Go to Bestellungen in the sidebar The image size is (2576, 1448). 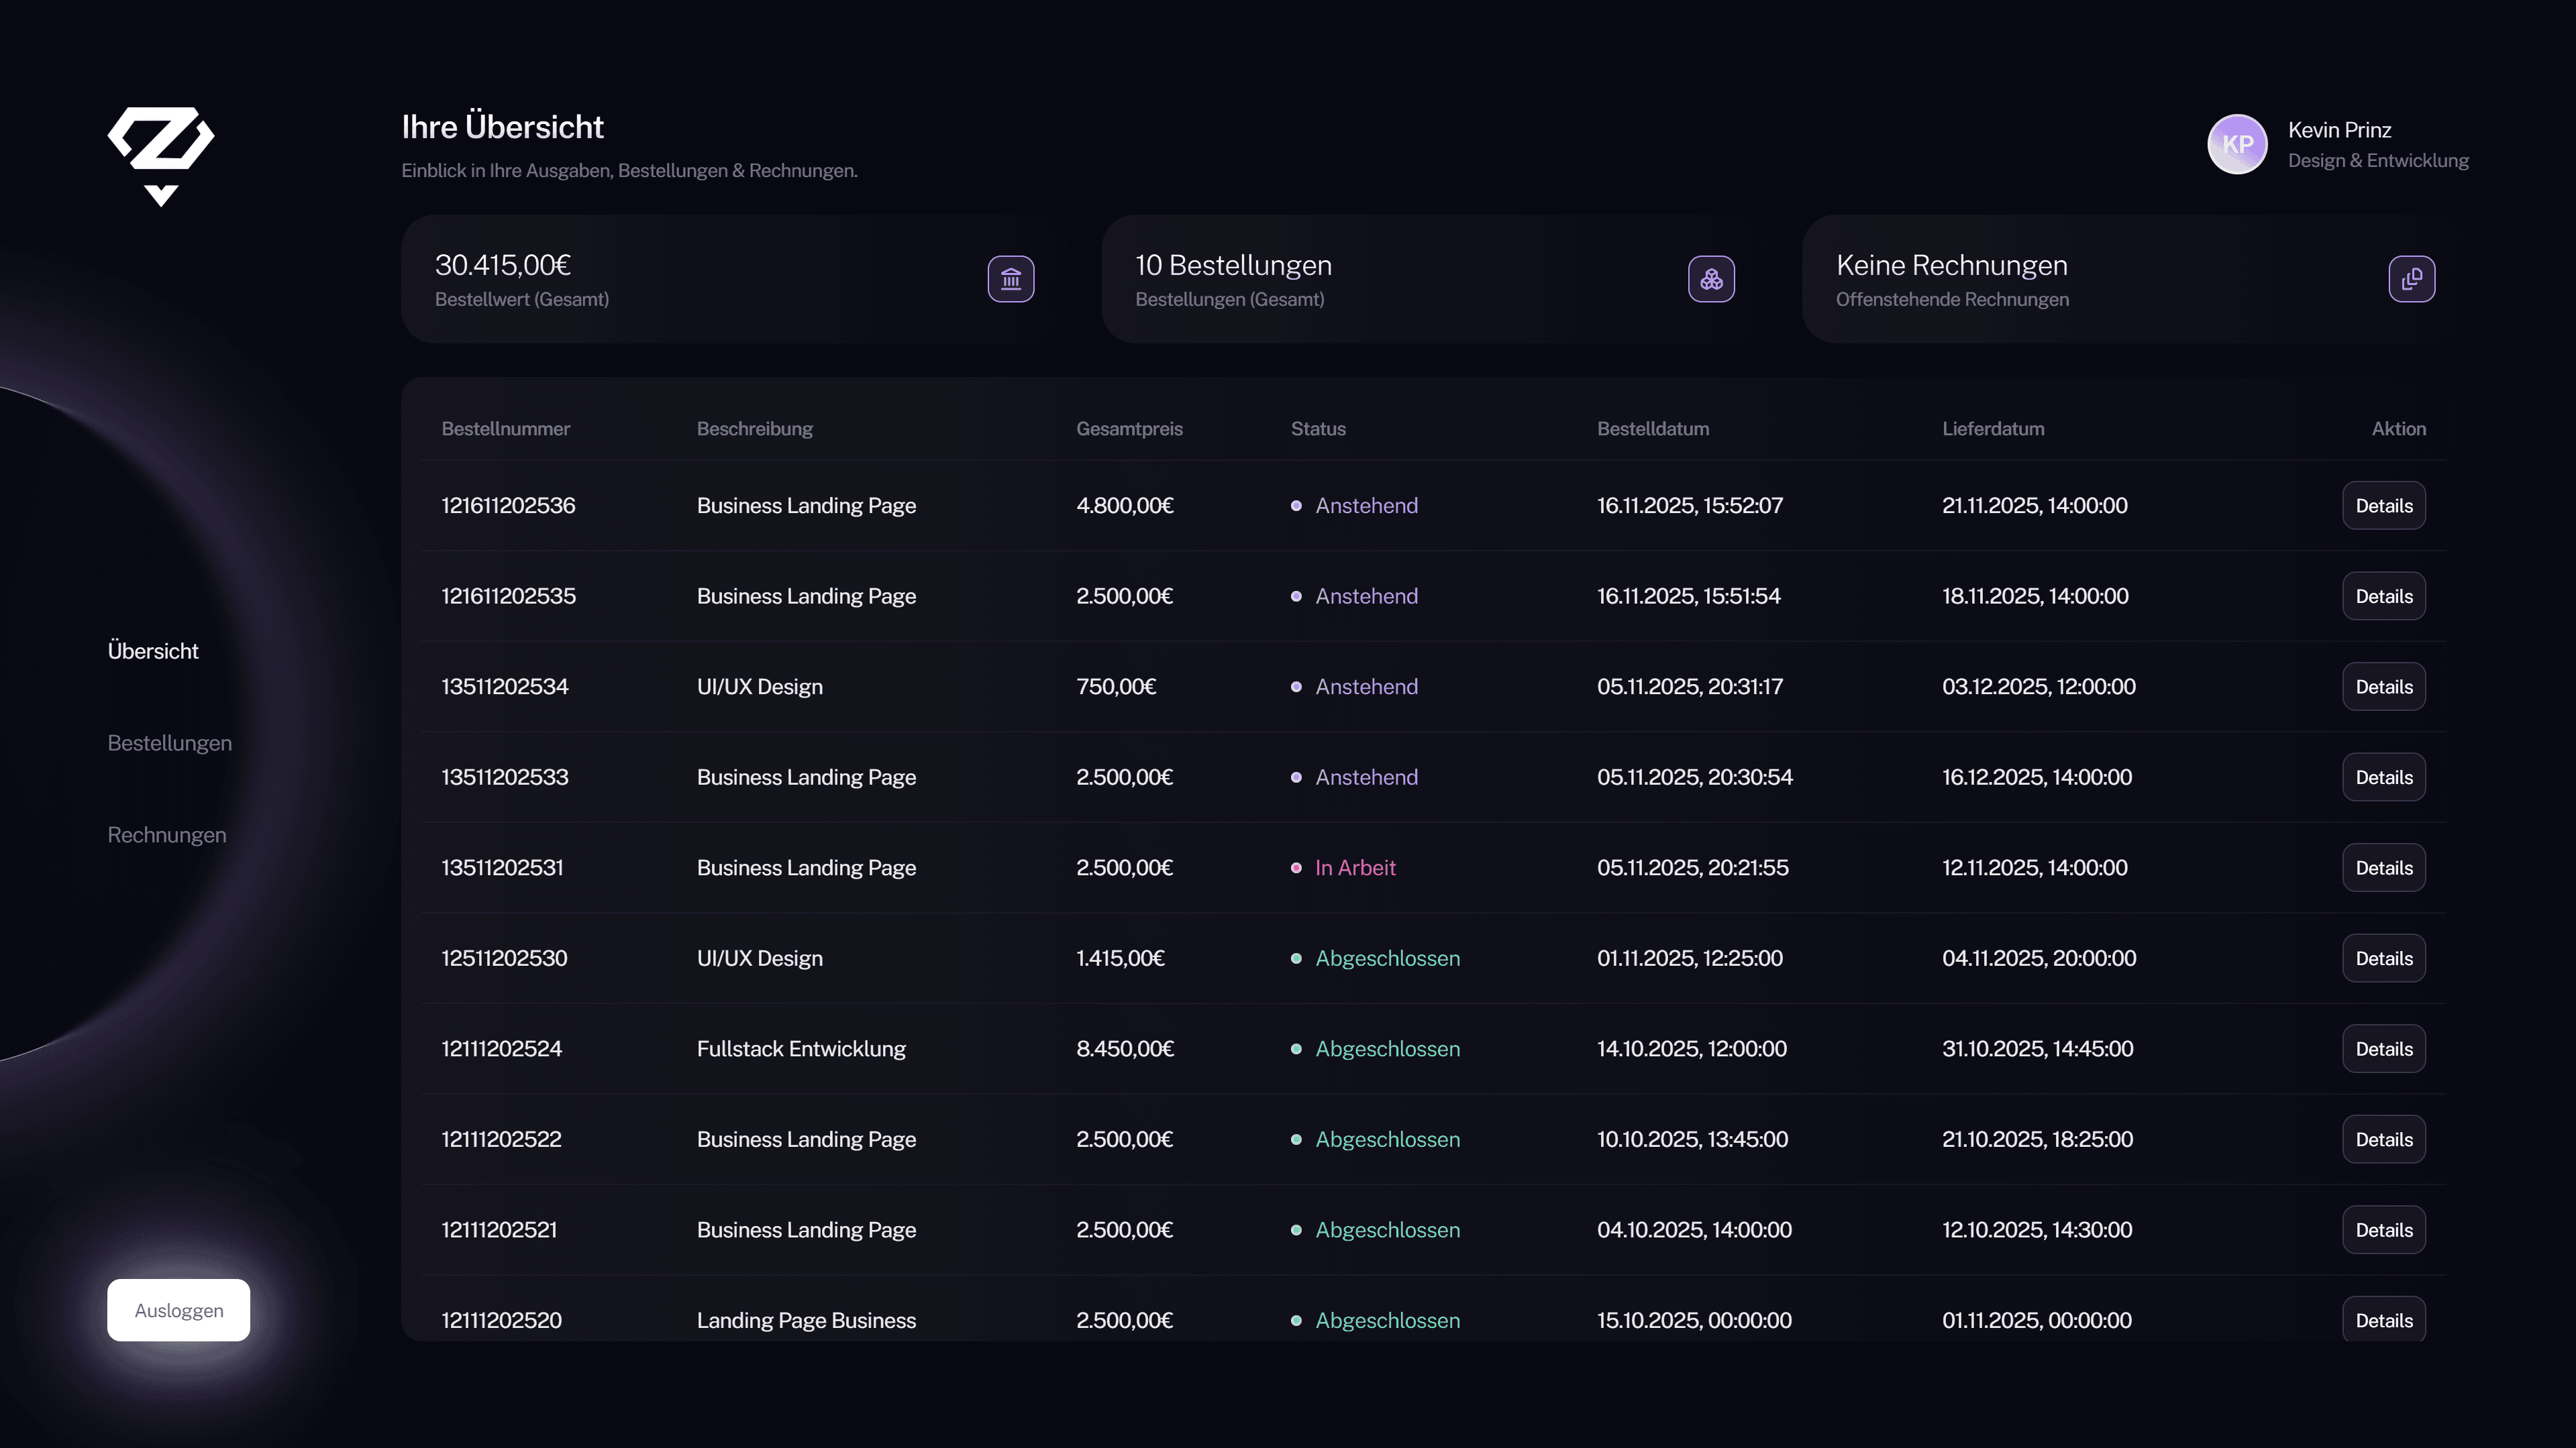(169, 742)
